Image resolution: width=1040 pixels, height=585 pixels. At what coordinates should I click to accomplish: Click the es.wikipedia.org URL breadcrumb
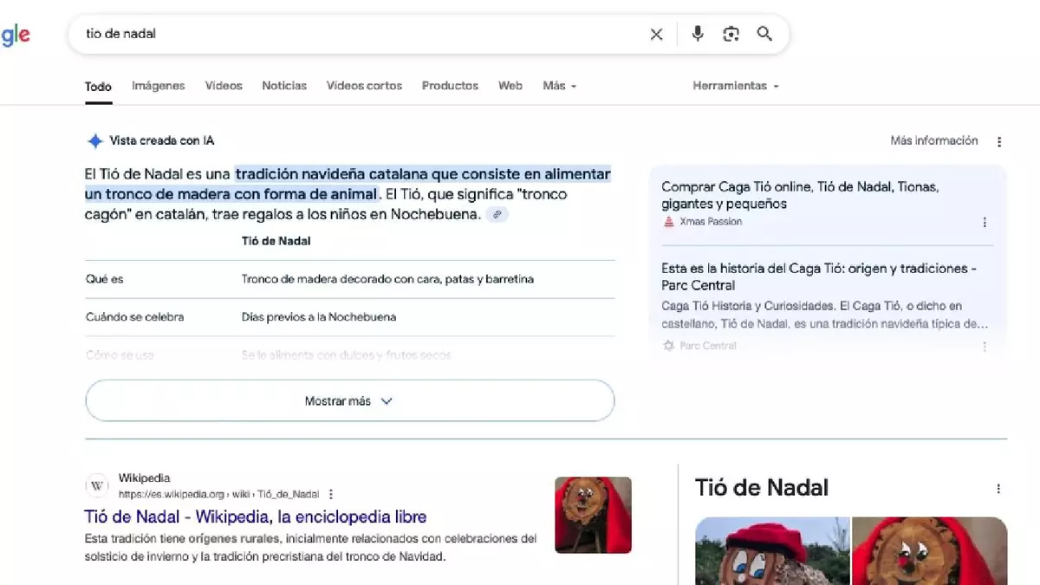[219, 494]
